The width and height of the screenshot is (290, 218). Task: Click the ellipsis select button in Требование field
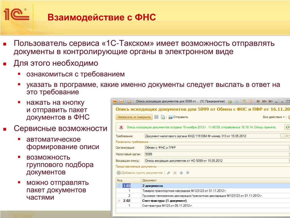pyautogui.click(x=283, y=136)
